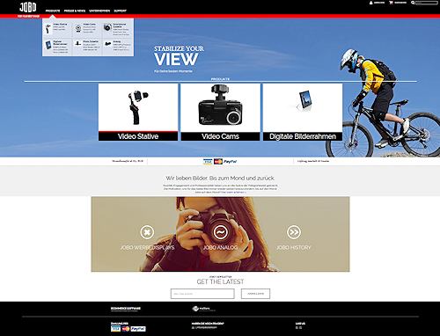Open the JOBO Werbedisplays link
440x336 pixels.
coord(147,247)
